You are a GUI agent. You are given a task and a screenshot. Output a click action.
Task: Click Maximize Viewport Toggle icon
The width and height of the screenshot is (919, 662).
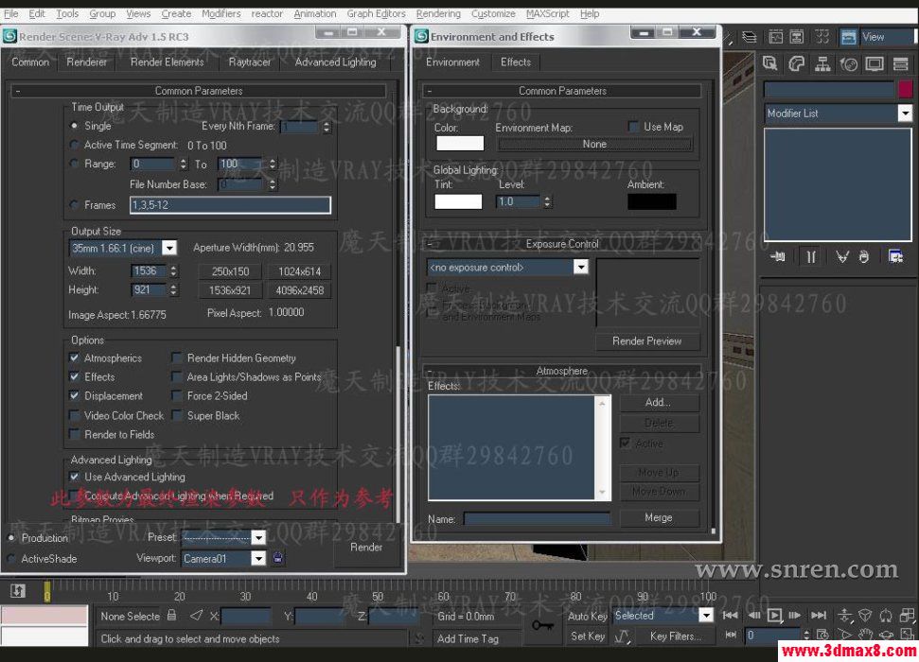[907, 635]
